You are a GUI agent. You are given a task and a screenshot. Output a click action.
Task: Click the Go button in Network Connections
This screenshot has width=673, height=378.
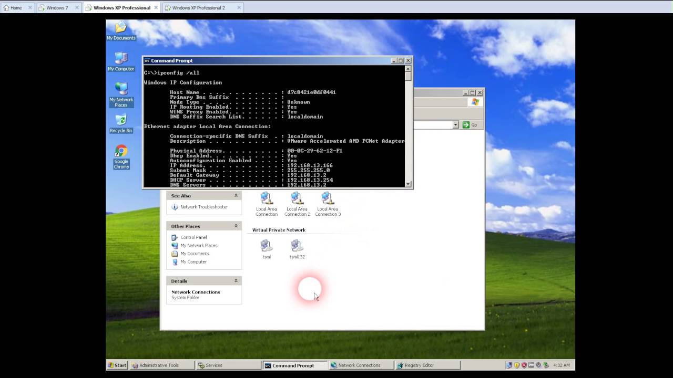(470, 125)
